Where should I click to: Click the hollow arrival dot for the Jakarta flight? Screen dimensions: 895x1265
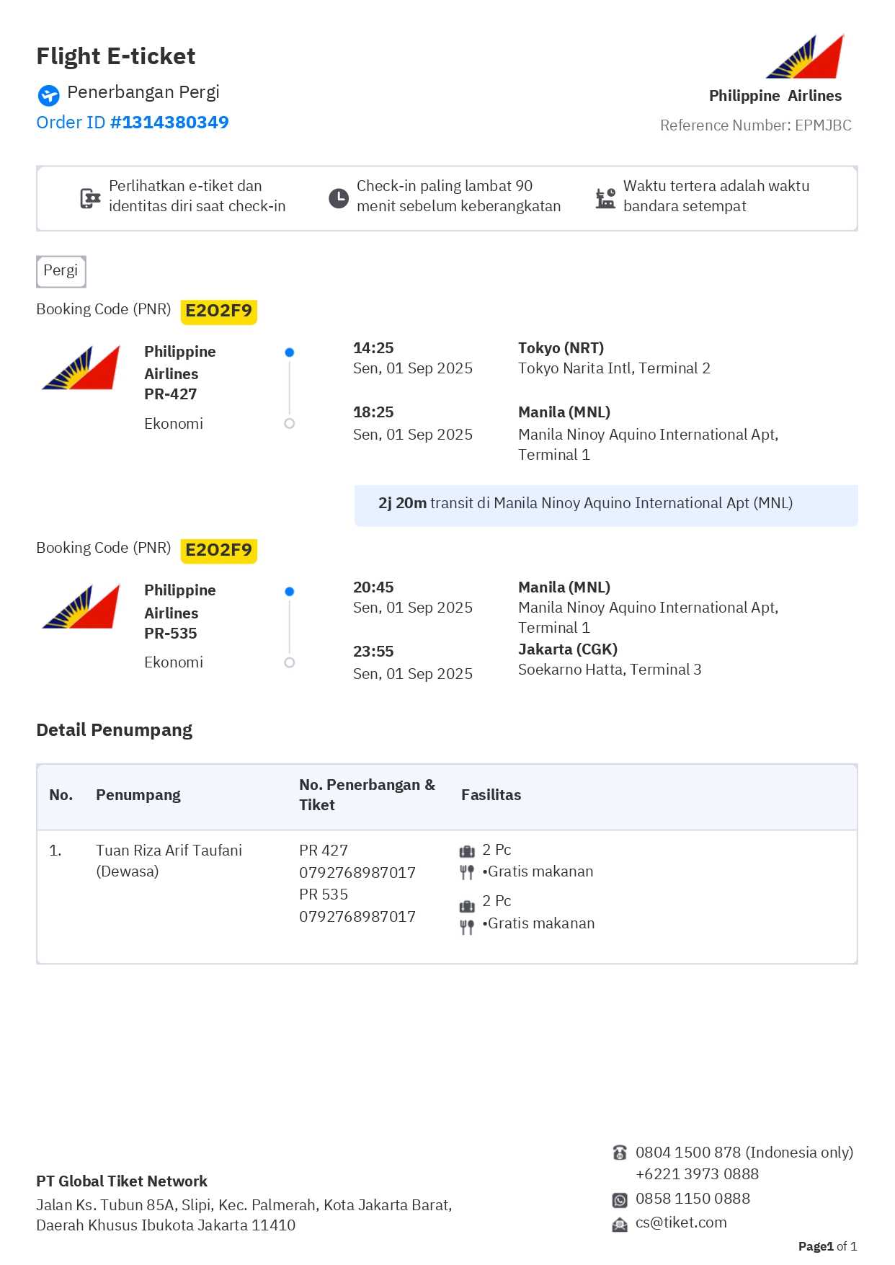pos(290,662)
